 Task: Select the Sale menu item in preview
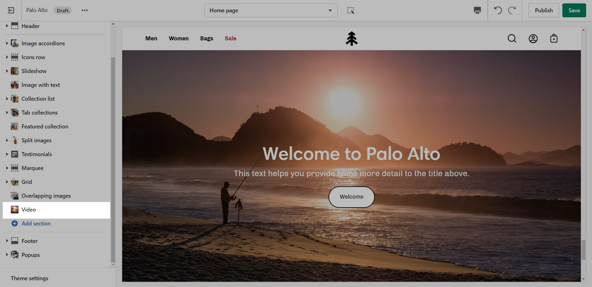click(x=230, y=38)
